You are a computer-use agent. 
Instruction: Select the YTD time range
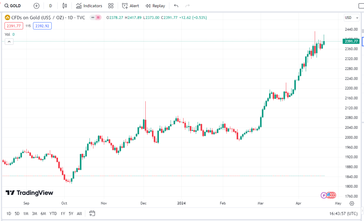point(53,213)
